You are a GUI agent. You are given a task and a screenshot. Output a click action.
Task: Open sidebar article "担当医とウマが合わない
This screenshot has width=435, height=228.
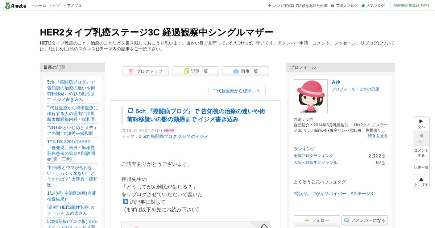click(72, 176)
